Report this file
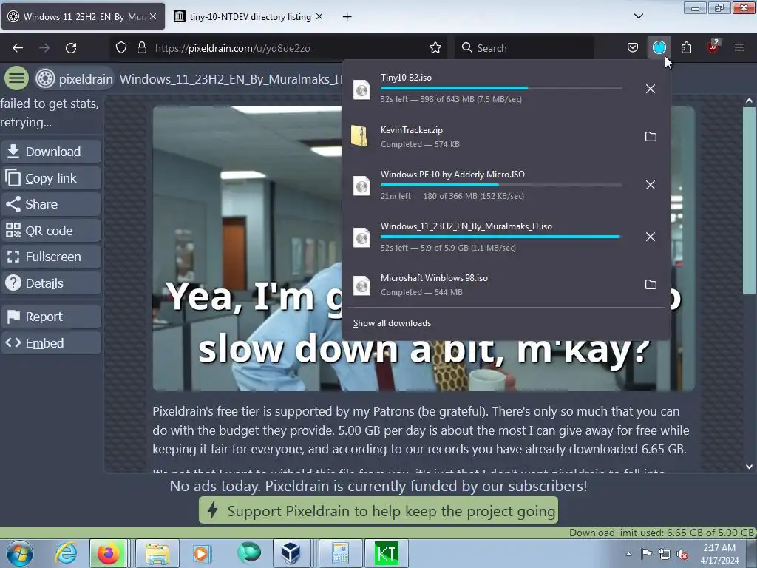Viewport: 757px width, 568px height. coord(51,317)
